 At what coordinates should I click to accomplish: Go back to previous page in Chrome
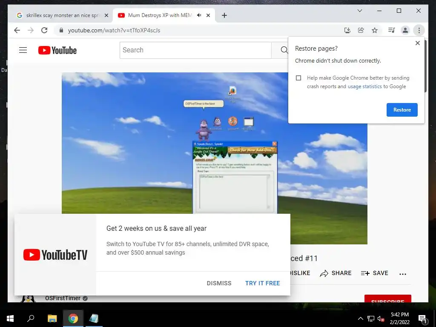pos(17,30)
